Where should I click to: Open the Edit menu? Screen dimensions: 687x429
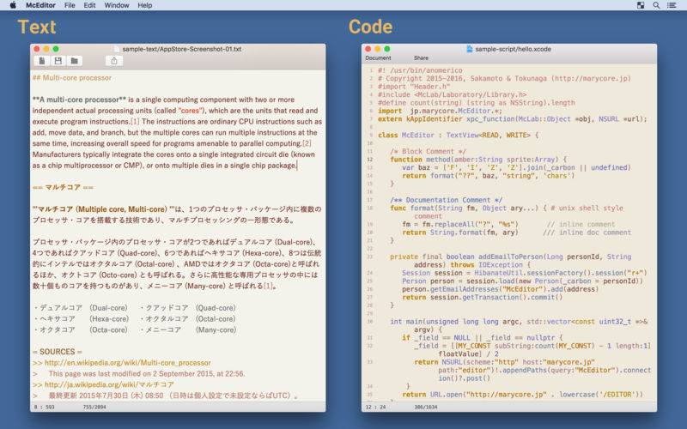pos(89,5)
